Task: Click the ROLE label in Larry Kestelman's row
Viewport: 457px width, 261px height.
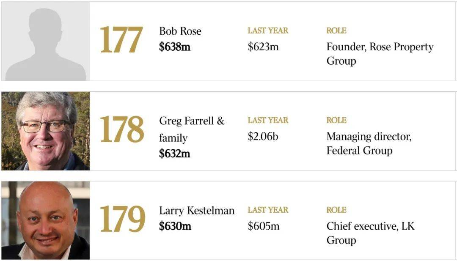Action: tap(336, 210)
